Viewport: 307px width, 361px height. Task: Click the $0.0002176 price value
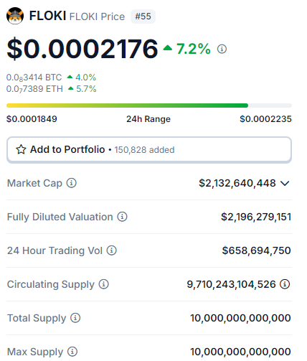82,49
